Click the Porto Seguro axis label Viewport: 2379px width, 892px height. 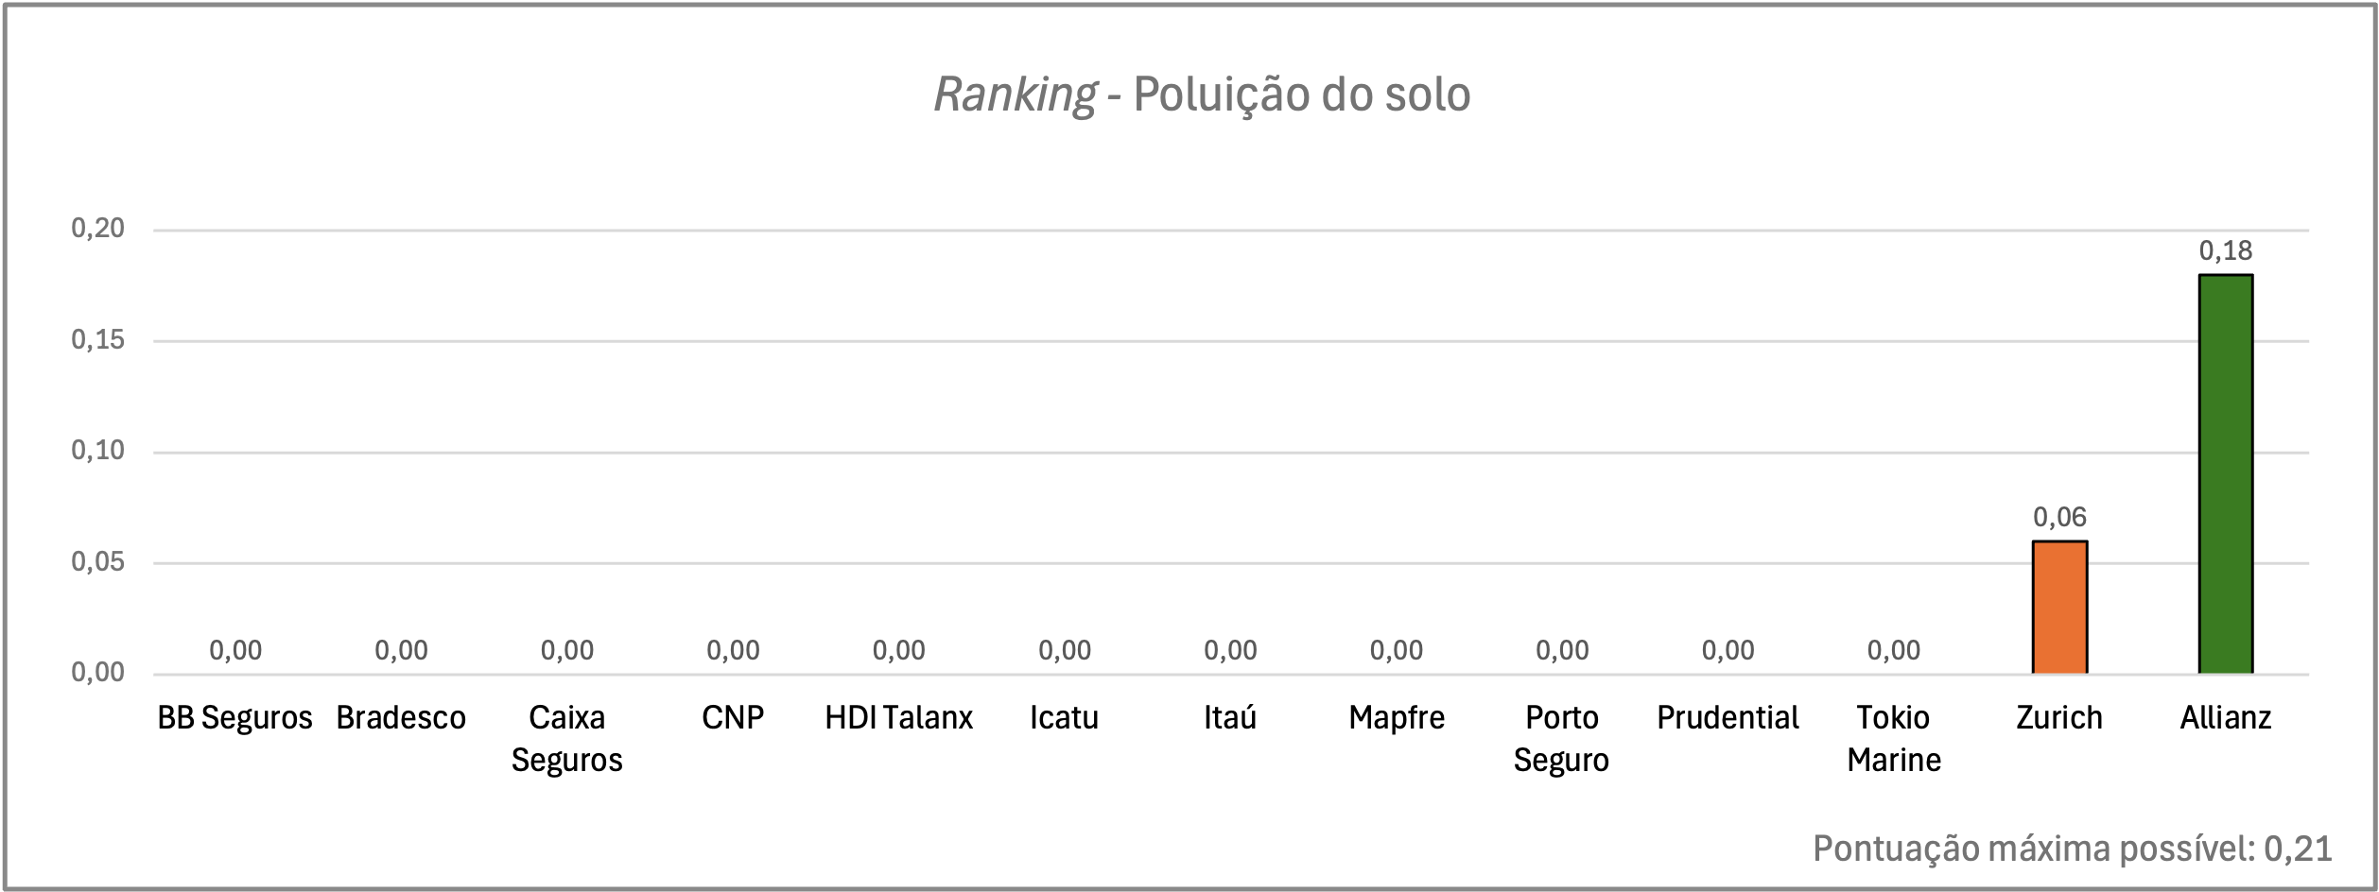tap(1561, 739)
